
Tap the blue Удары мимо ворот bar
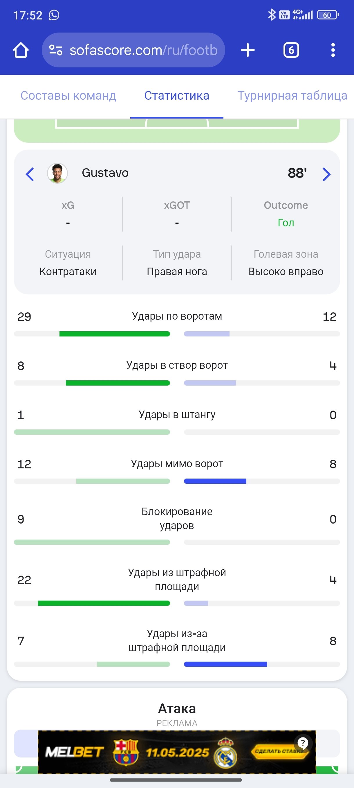[215, 481]
